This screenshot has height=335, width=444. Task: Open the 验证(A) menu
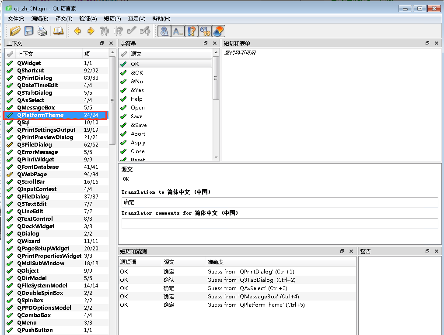pos(89,18)
